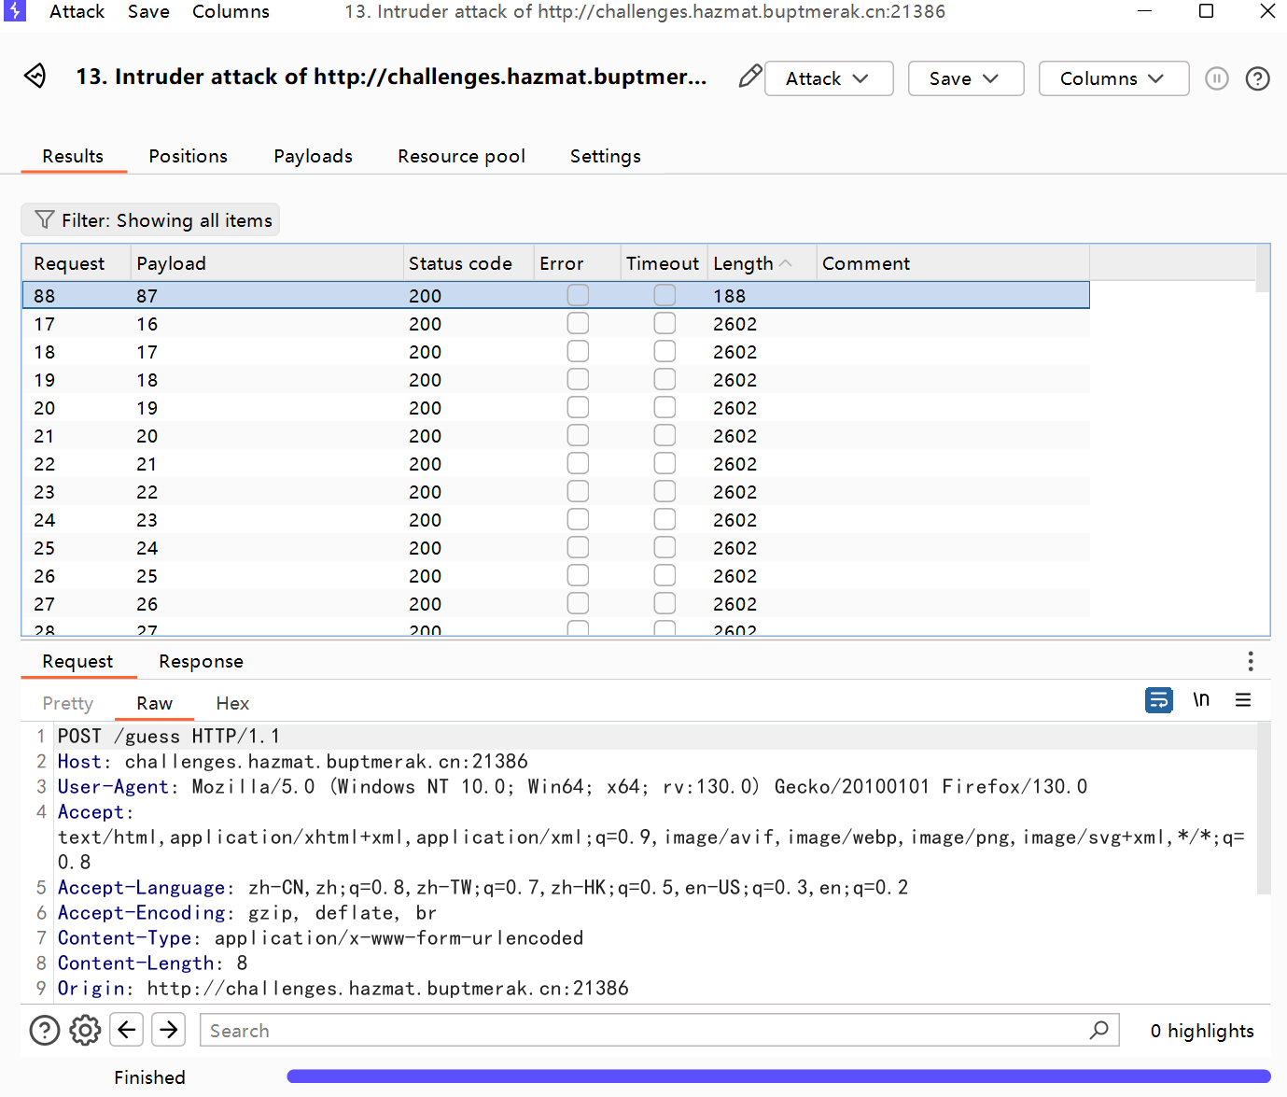Click the filter funnel icon
Image resolution: width=1287 pixels, height=1097 pixels.
pyautogui.click(x=44, y=219)
